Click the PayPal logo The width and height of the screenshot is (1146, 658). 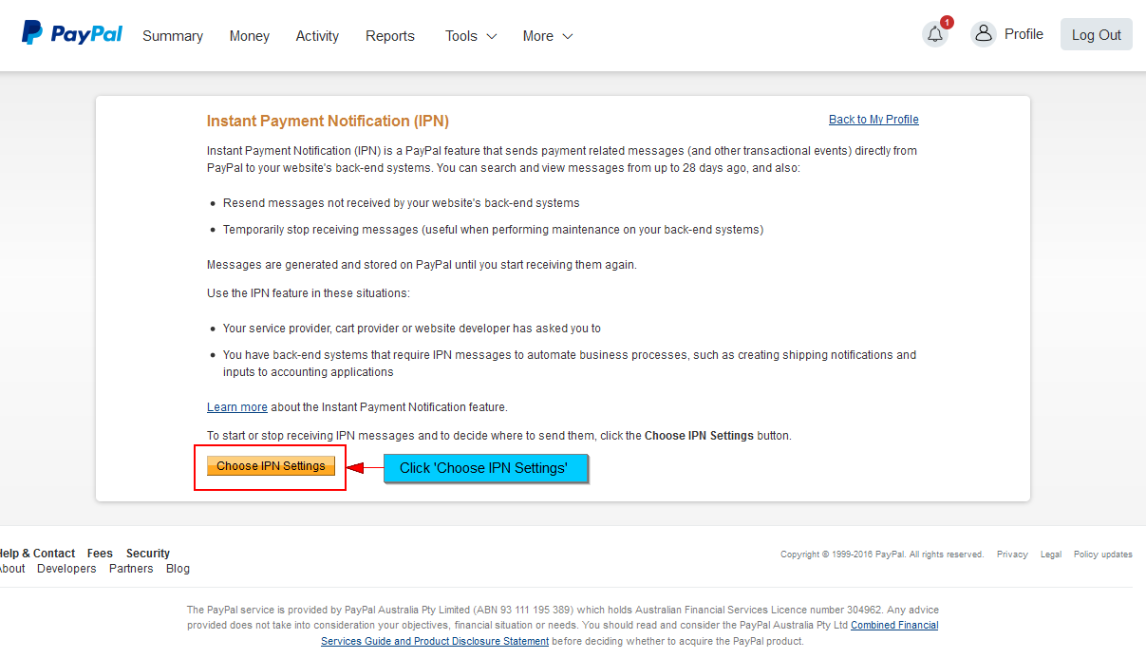pyautogui.click(x=72, y=34)
